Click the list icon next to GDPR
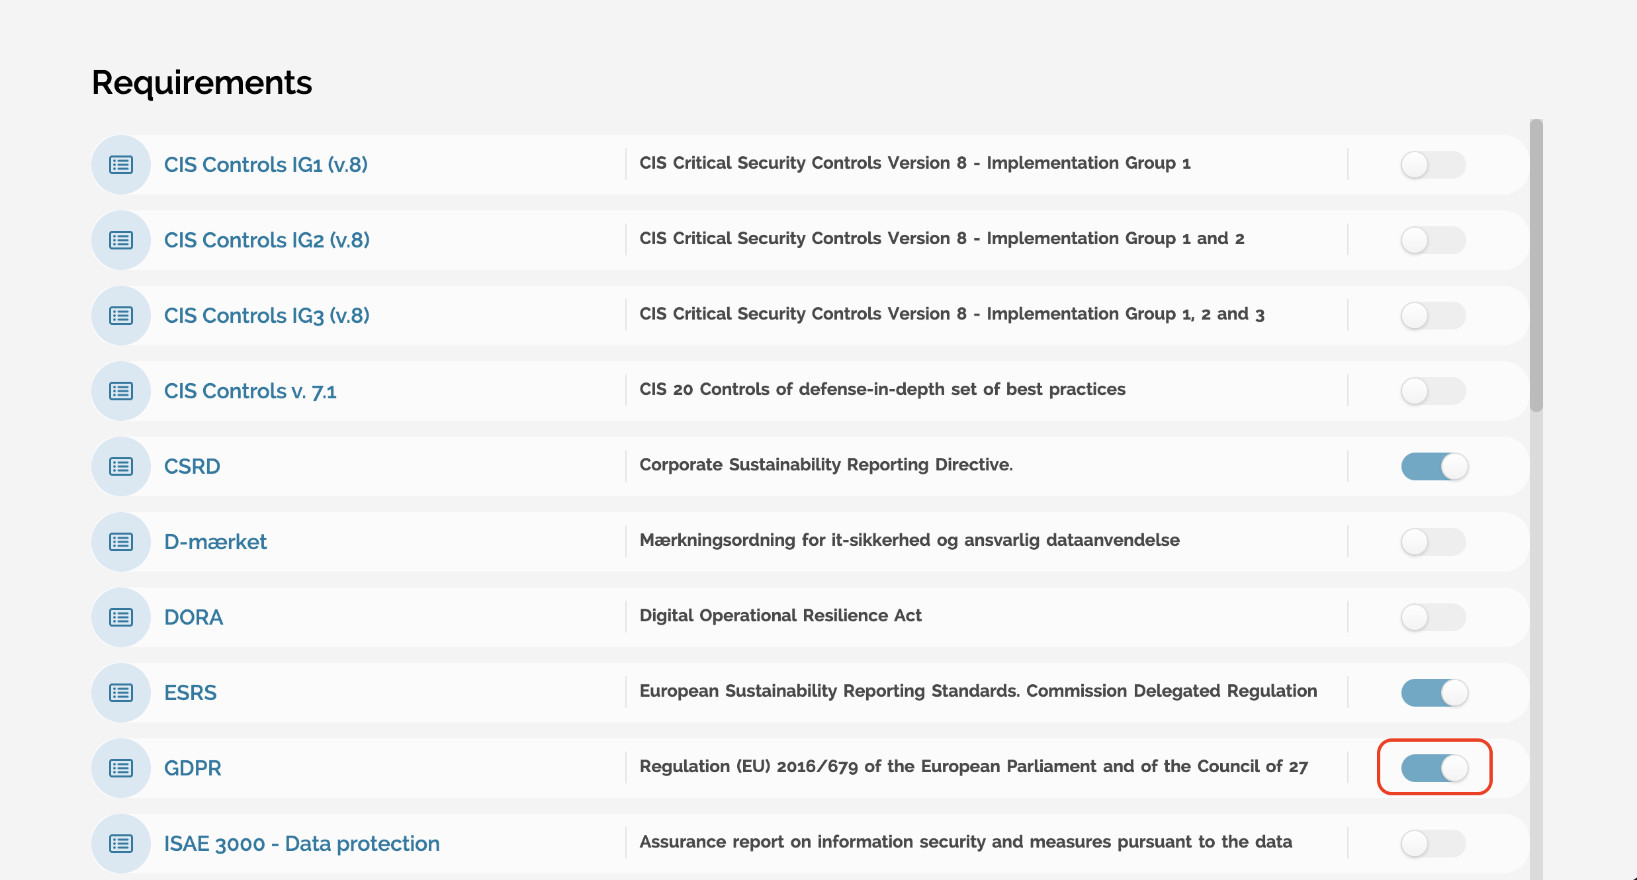 (121, 768)
